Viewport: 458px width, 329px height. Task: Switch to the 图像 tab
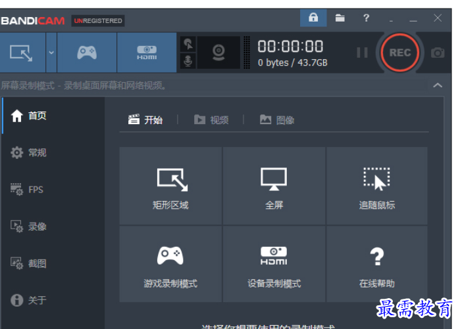(277, 120)
